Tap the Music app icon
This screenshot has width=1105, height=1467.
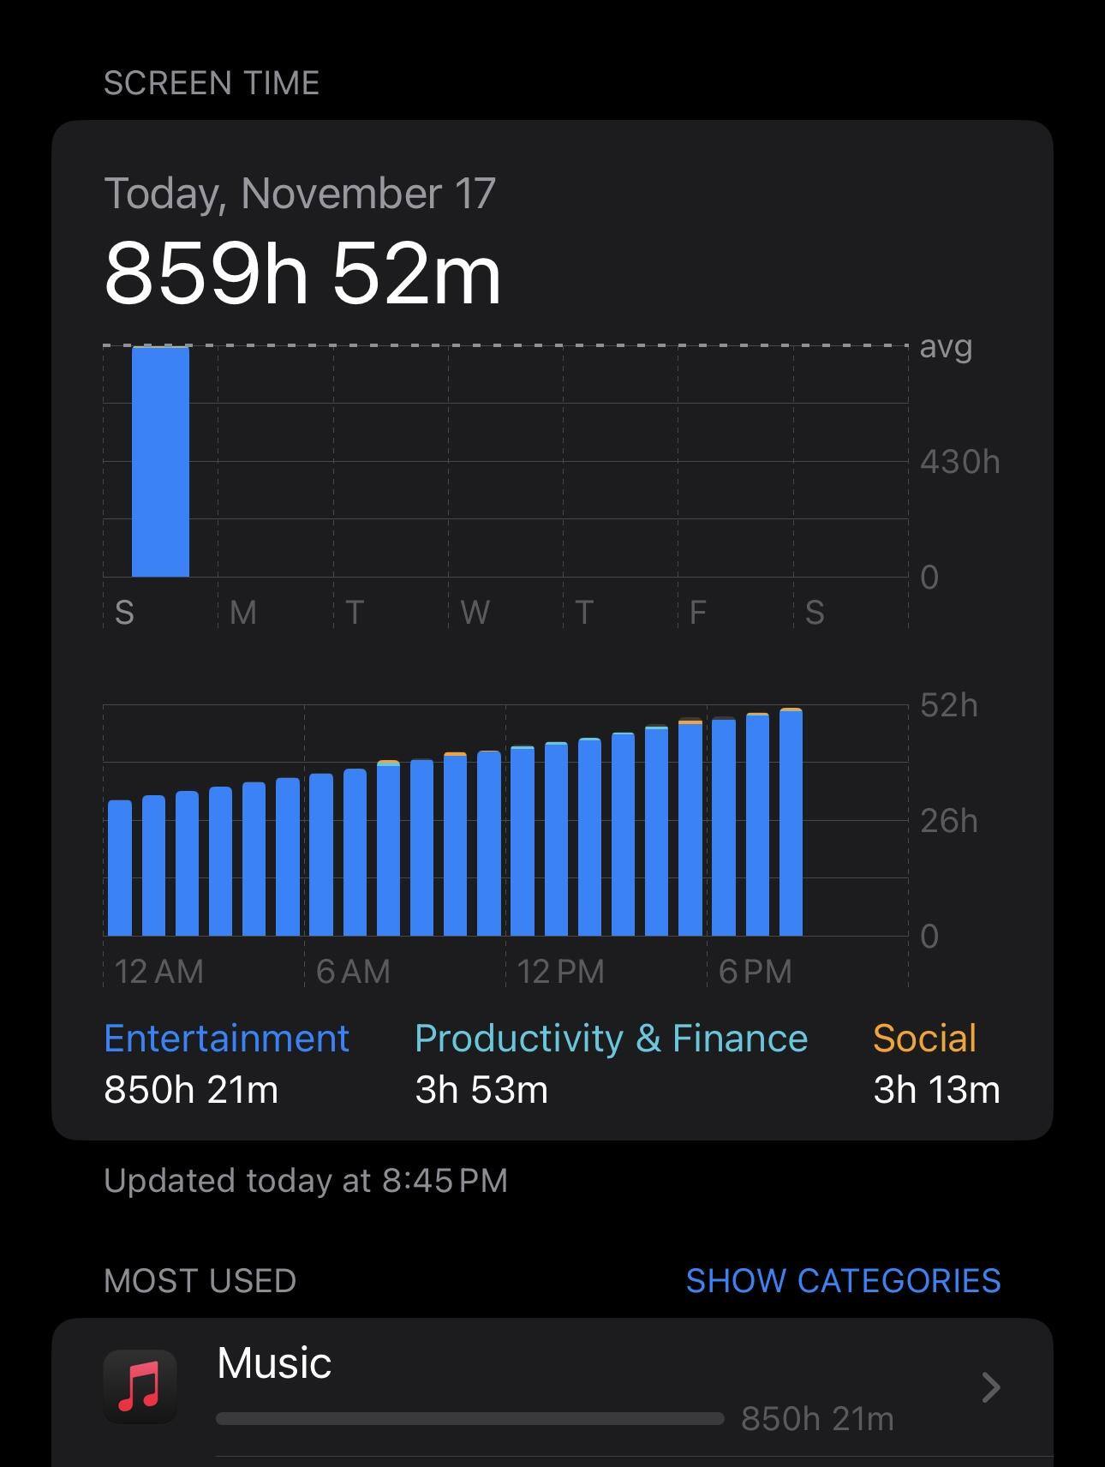(x=140, y=1386)
